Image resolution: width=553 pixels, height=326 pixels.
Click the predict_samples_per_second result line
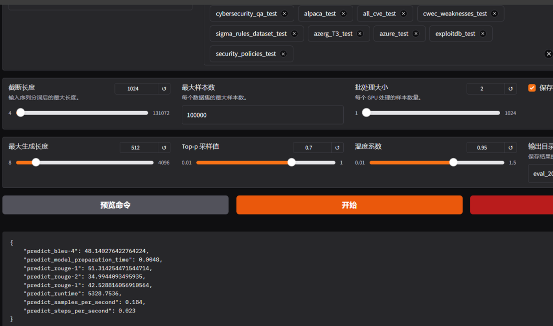point(84,302)
